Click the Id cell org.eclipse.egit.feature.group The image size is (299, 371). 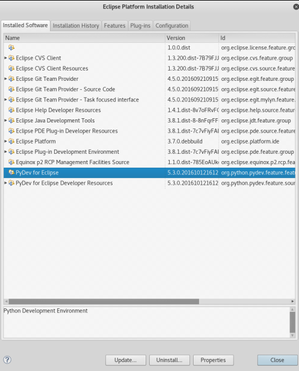coord(257,79)
